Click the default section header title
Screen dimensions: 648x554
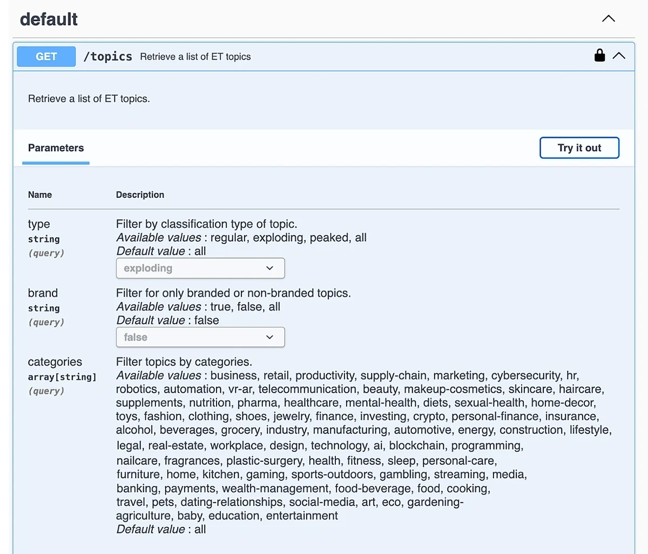49,19
